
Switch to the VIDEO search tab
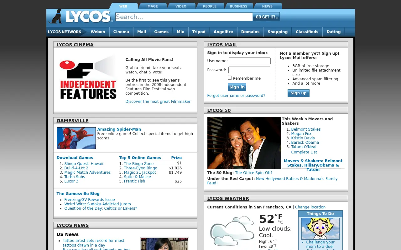(181, 6)
